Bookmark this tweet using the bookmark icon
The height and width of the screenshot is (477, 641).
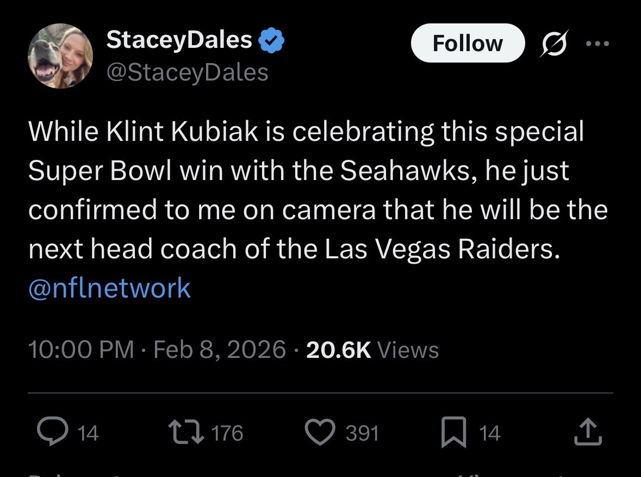click(454, 433)
